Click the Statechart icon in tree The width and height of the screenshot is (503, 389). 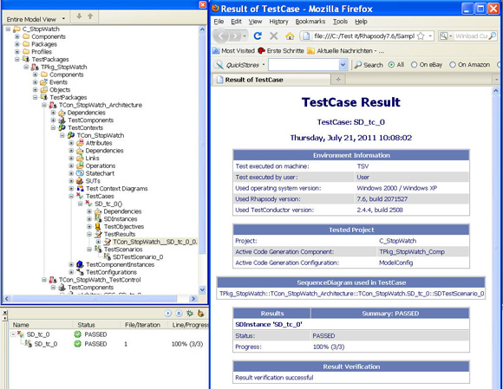coord(80,173)
